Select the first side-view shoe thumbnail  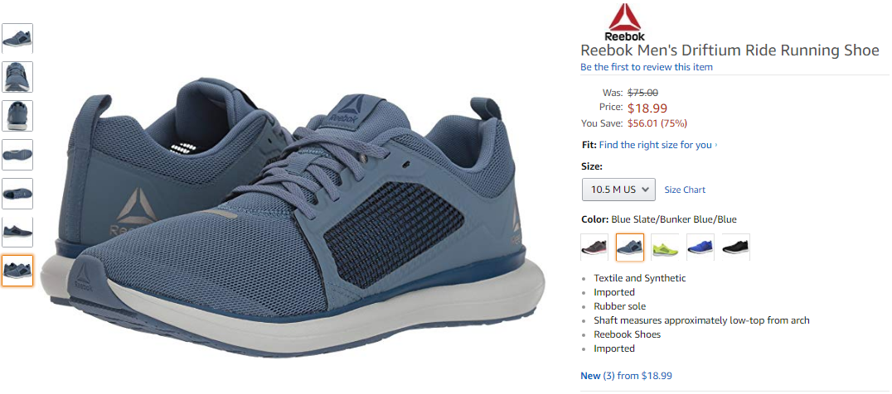coord(17,38)
